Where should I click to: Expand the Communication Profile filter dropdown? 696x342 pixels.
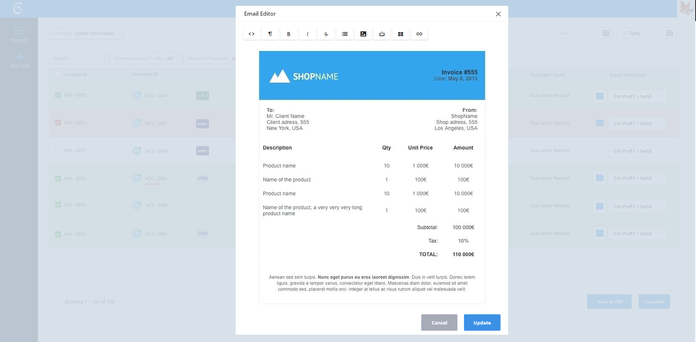pos(146,58)
